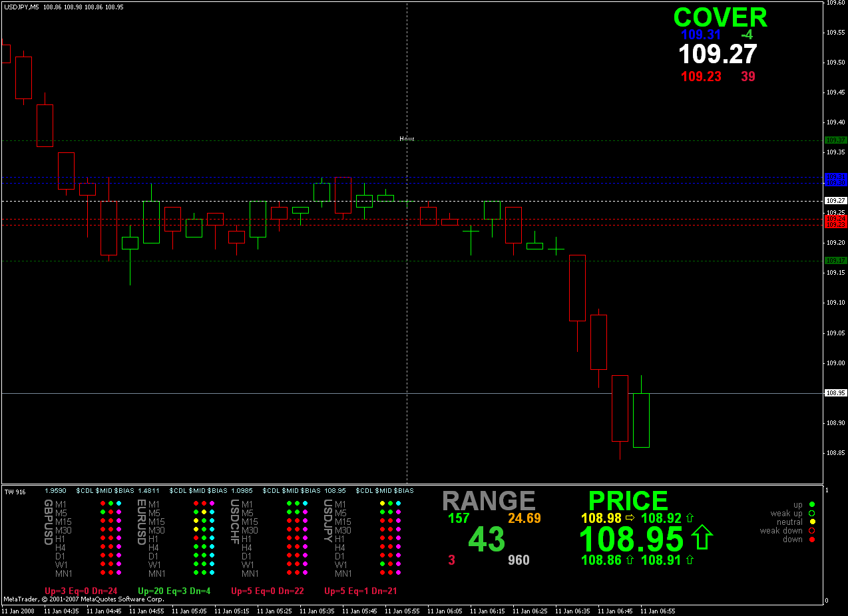This screenshot has height=616, width=848.
Task: Click the green -4 value under COVER
Action: [x=747, y=35]
